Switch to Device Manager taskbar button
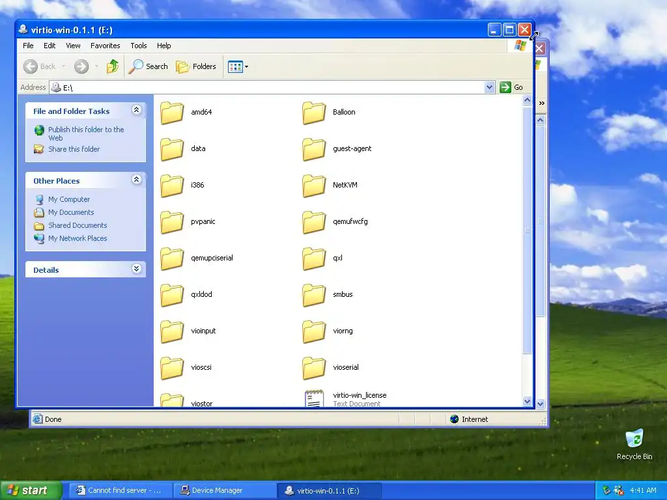Screen dimensions: 667x500 (225, 491)
